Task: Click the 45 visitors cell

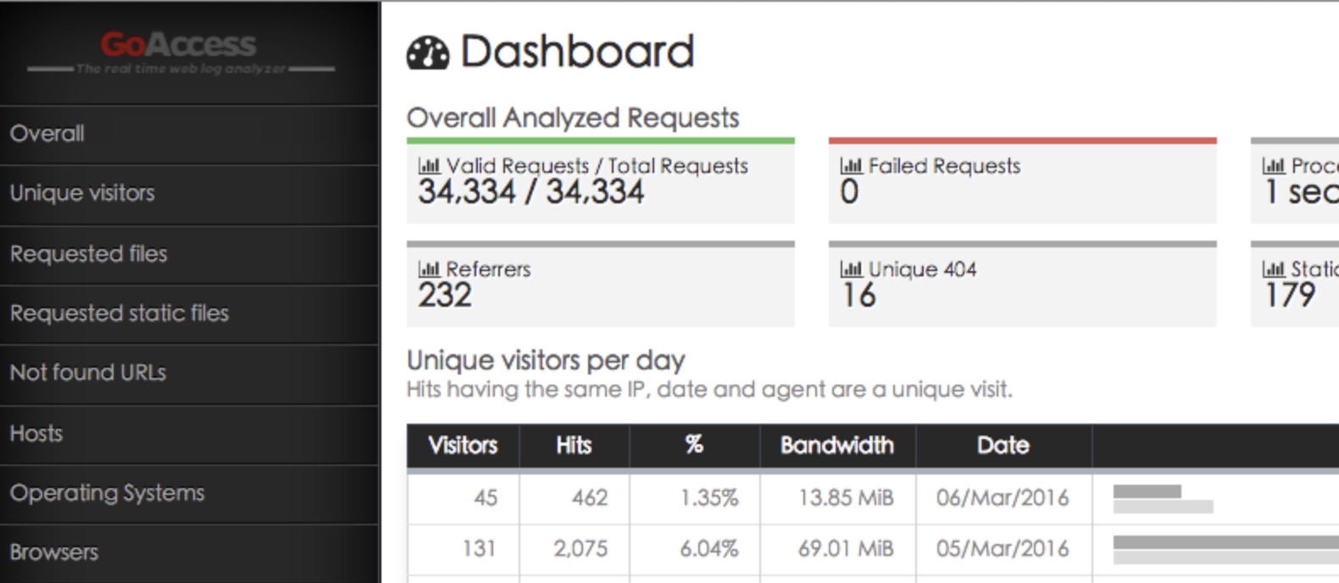Action: pyautogui.click(x=463, y=498)
